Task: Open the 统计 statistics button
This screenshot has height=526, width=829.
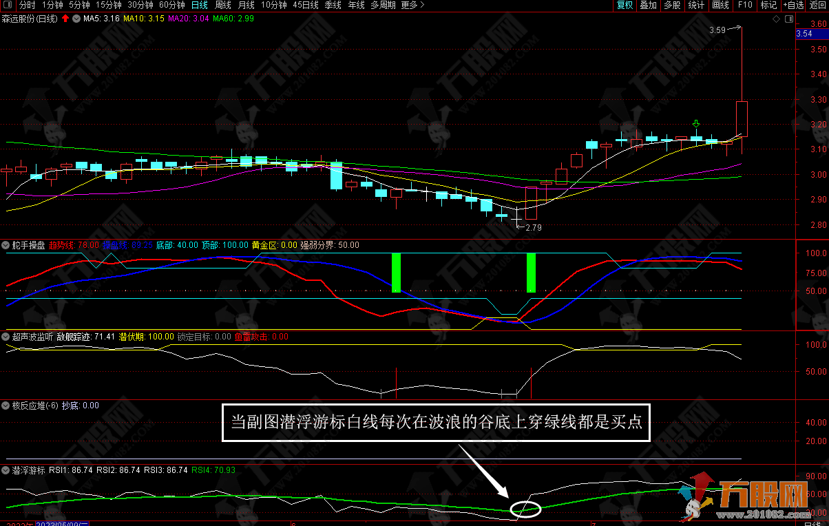Action: pos(696,5)
